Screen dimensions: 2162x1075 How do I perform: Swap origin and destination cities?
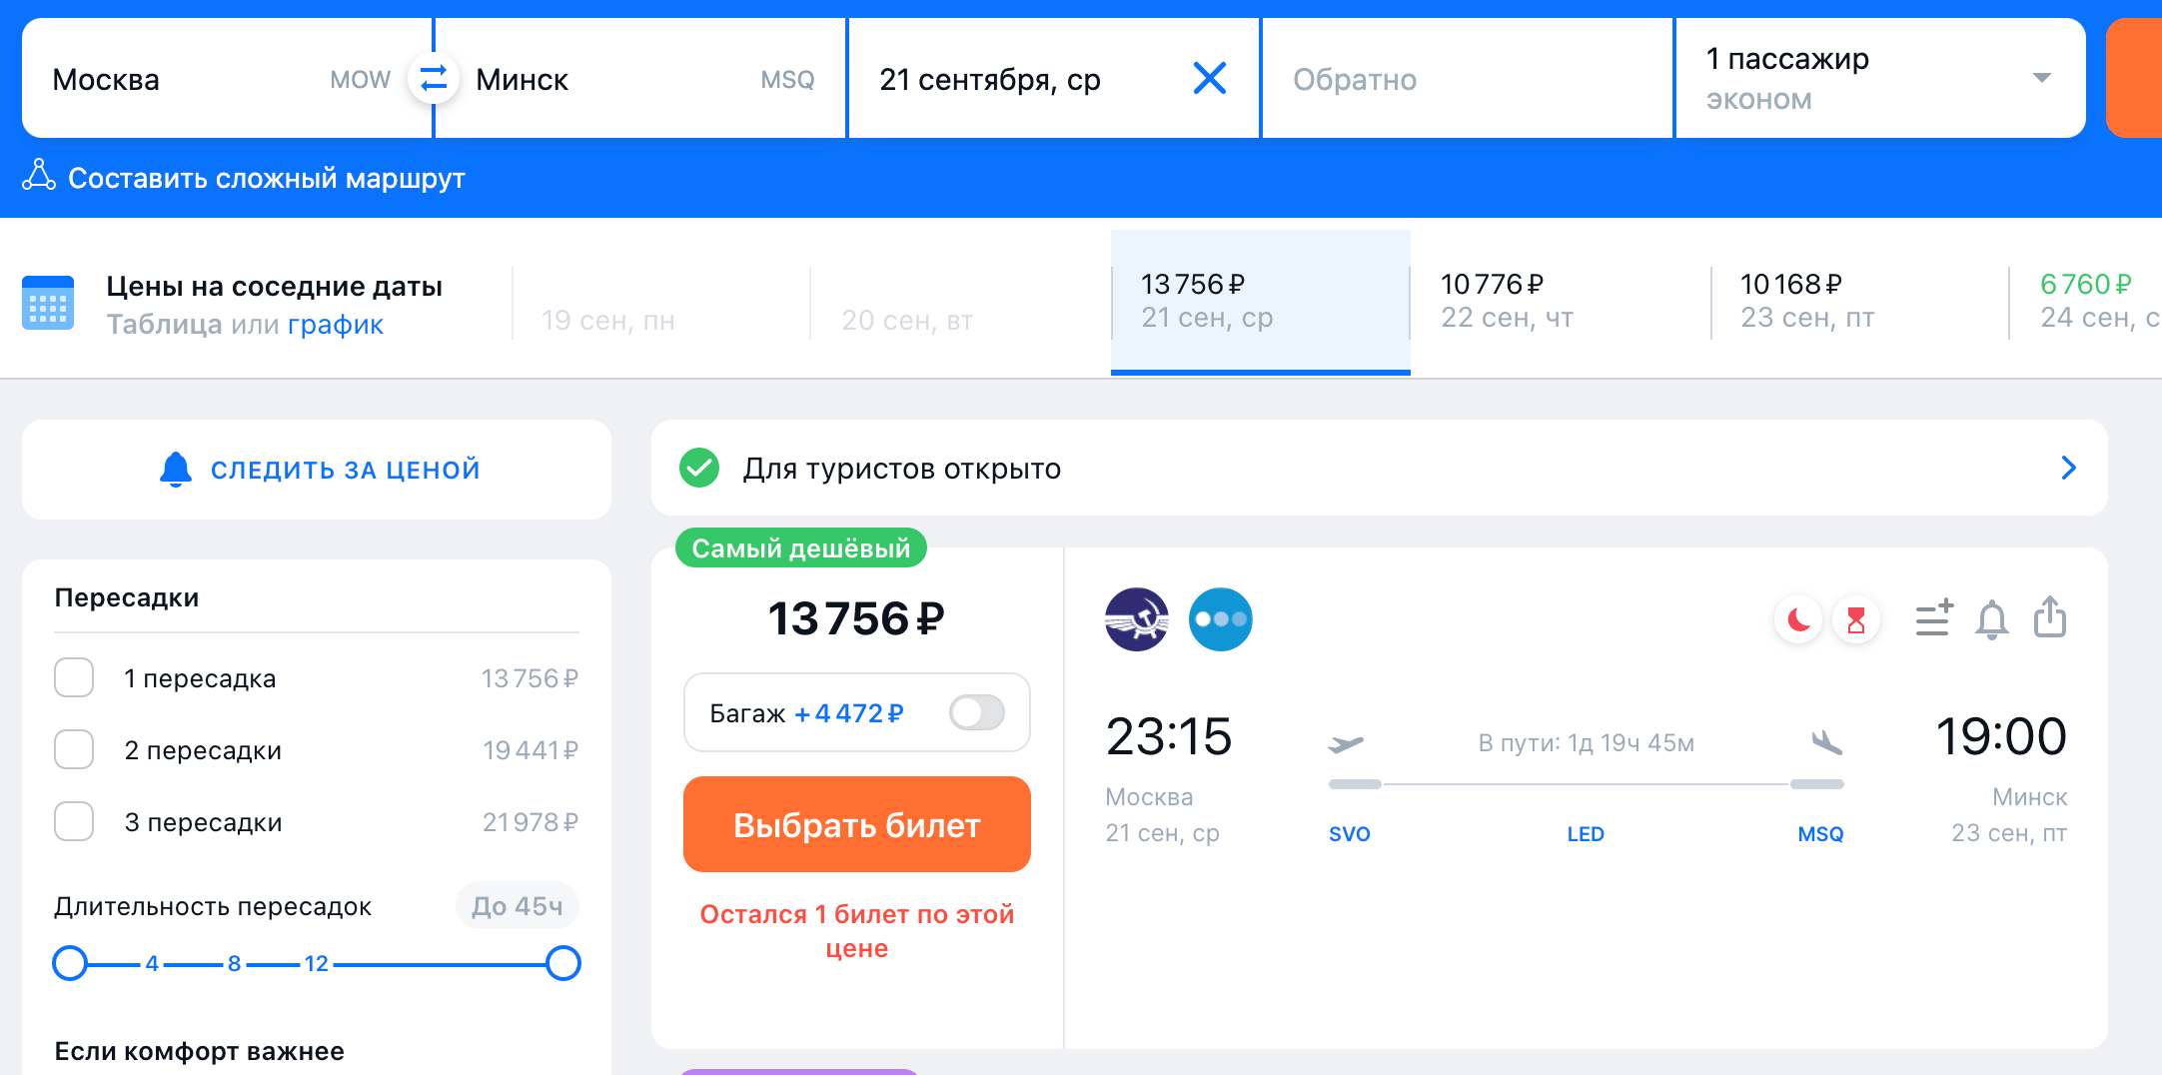coord(433,78)
